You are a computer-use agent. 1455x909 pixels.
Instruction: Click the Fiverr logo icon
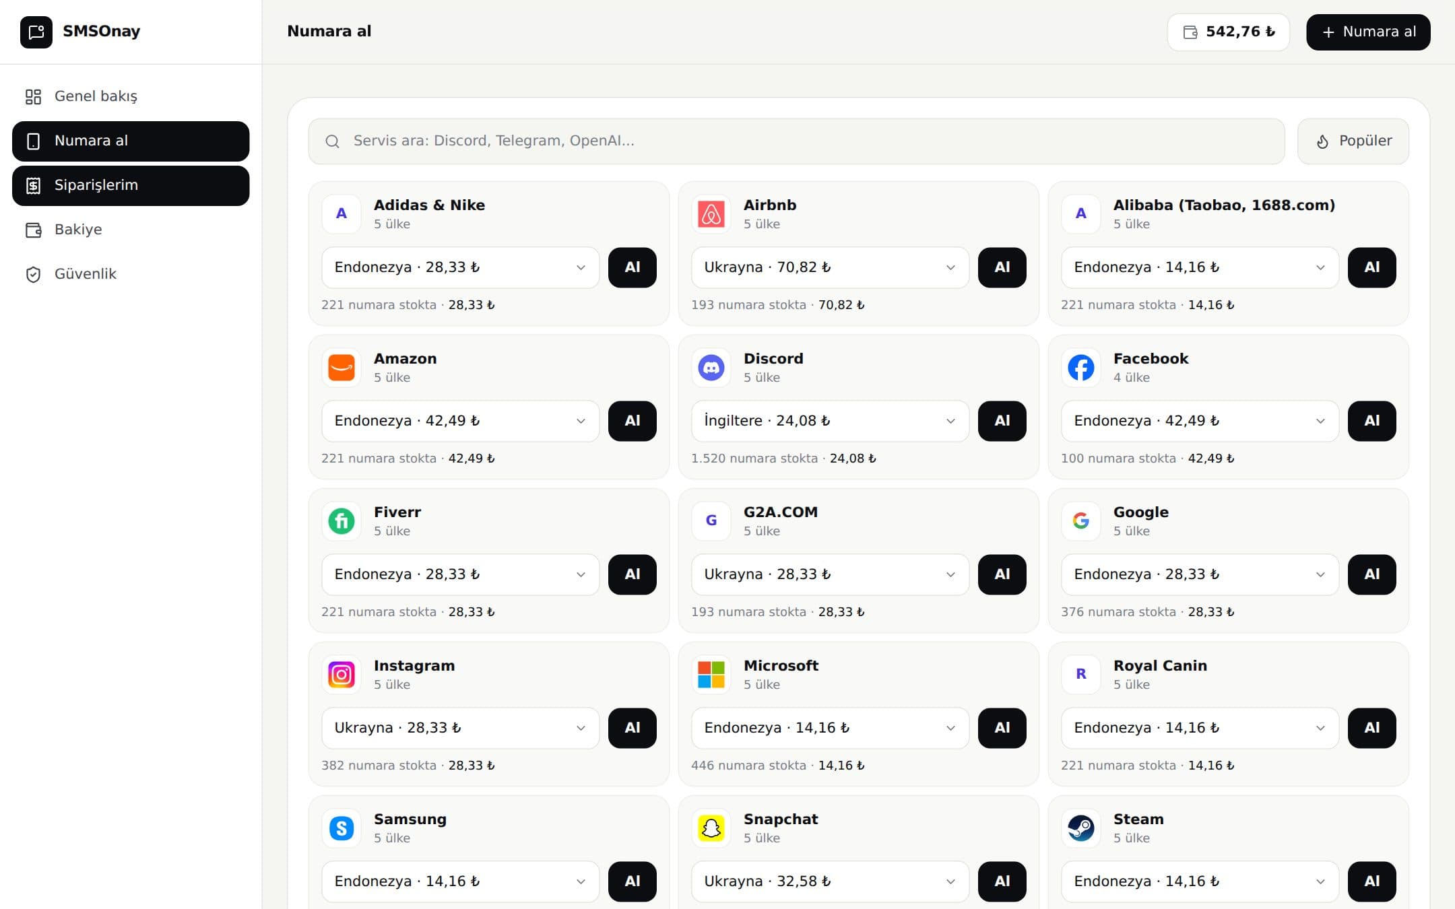tap(342, 521)
